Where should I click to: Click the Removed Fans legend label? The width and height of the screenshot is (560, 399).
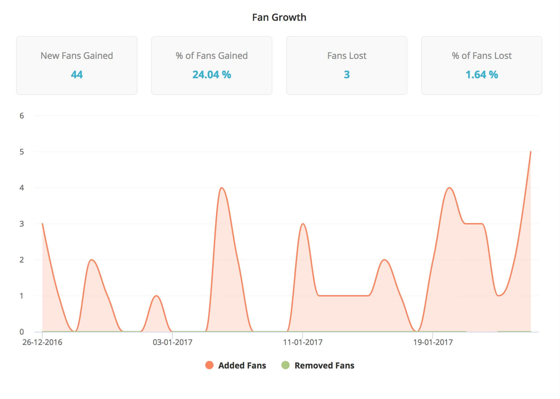324,365
